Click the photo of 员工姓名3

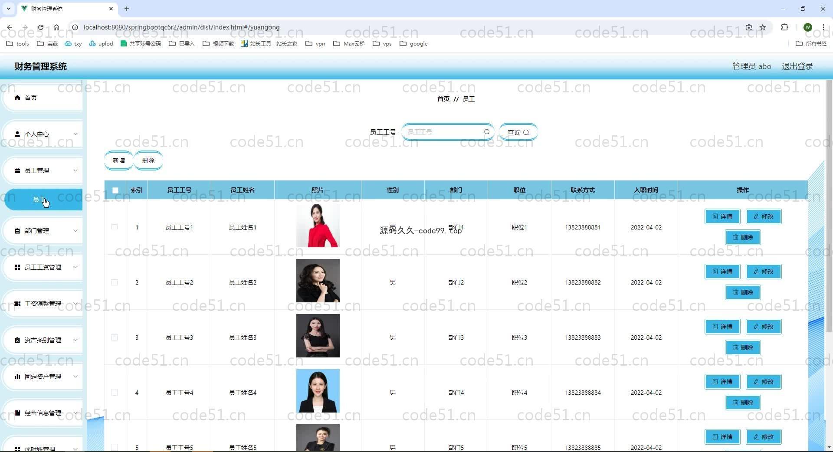pyautogui.click(x=318, y=336)
